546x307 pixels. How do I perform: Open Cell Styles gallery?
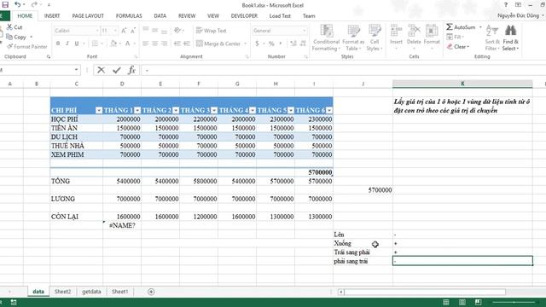click(375, 38)
